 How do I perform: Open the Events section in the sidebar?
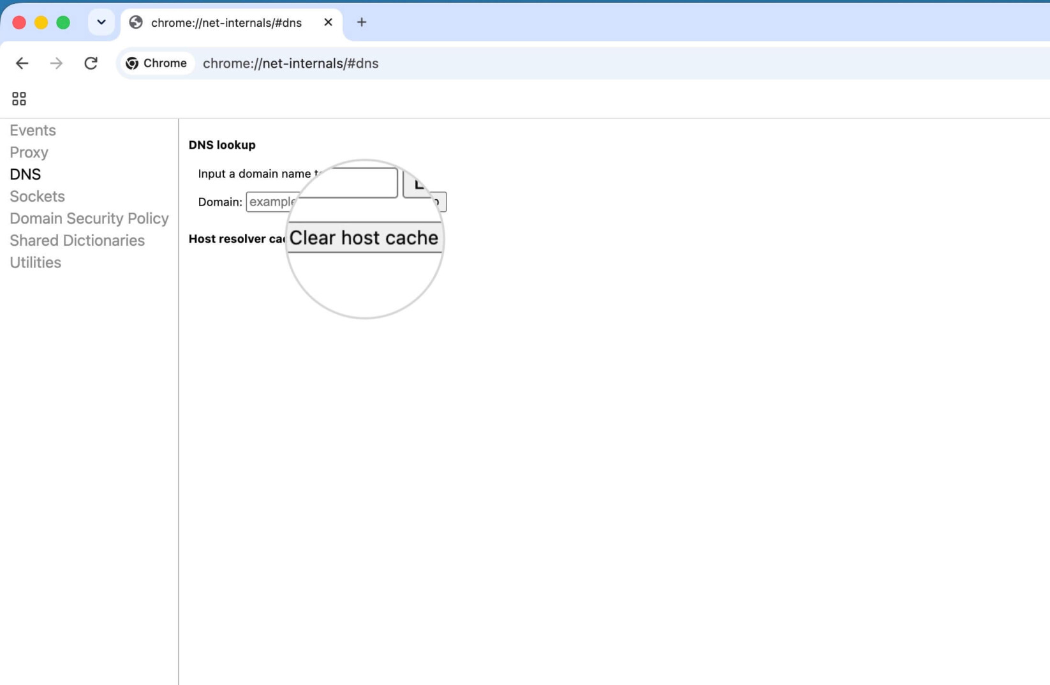click(x=33, y=130)
